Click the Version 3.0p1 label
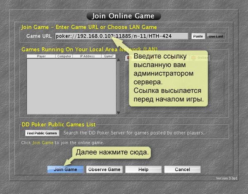 227,178
